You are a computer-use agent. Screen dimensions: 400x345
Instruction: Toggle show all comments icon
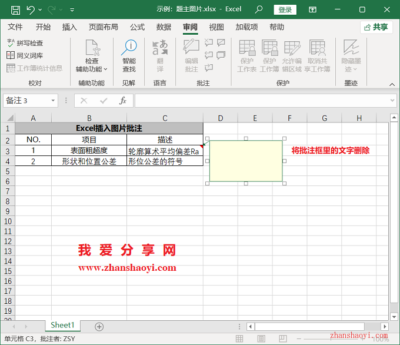[221, 55]
